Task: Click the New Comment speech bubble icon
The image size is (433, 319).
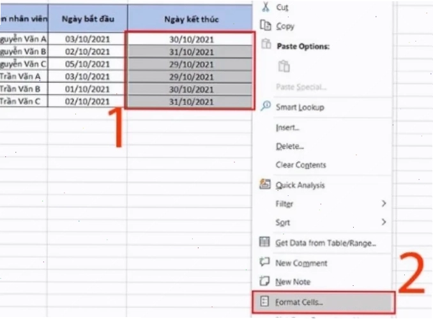Action: [264, 262]
